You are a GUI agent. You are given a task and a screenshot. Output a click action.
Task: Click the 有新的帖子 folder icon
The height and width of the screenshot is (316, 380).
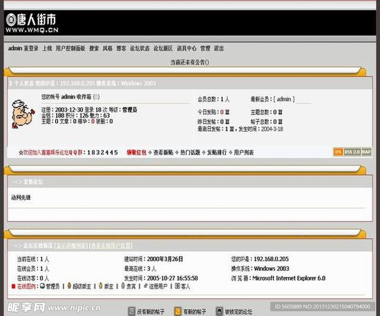178,311
